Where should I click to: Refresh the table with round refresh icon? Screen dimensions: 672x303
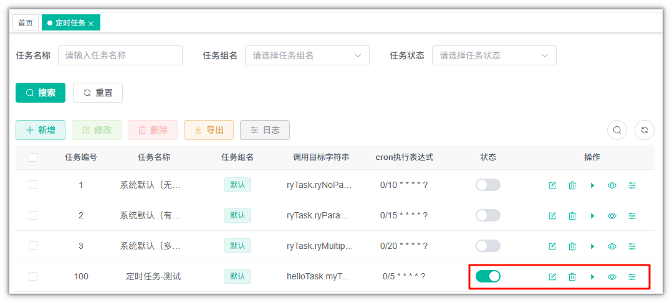644,131
